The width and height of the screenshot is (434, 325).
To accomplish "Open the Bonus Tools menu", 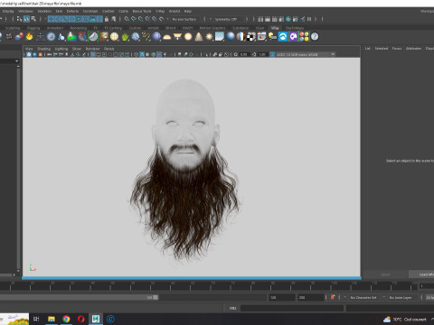I will coord(142,11).
